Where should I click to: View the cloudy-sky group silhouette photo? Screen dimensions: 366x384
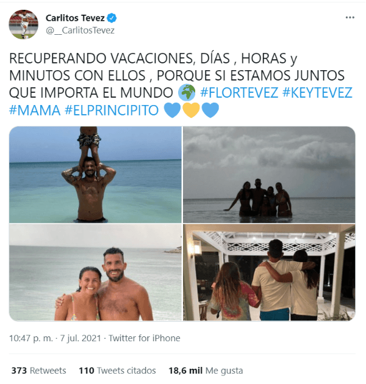pyautogui.click(x=269, y=175)
